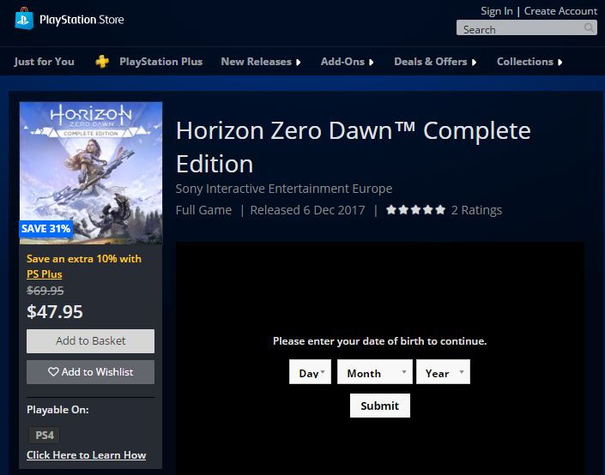
Task: Open the Just for You tab
Action: 44,62
